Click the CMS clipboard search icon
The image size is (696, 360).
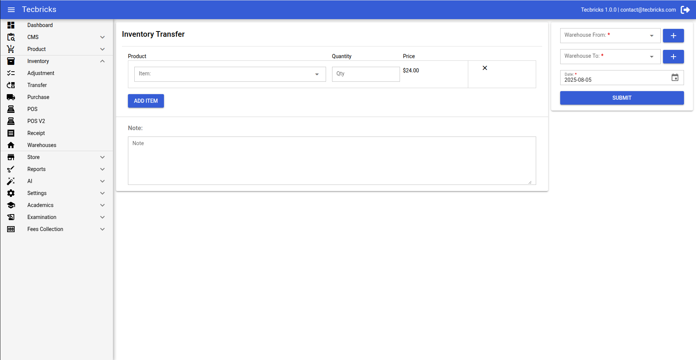coord(11,37)
